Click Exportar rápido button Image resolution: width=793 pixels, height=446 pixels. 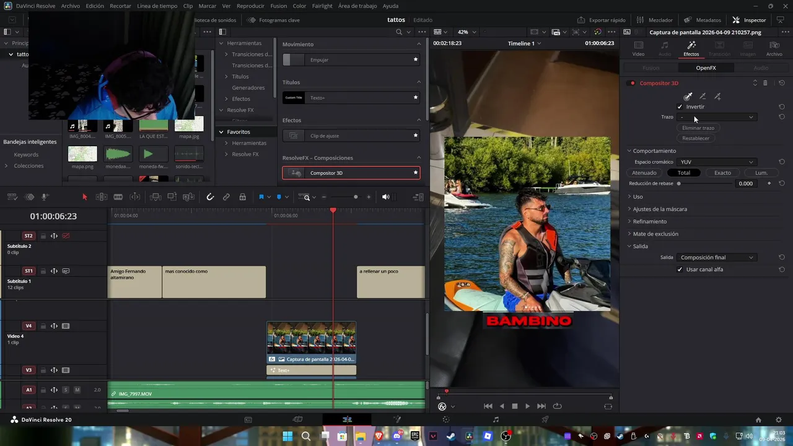601,20
